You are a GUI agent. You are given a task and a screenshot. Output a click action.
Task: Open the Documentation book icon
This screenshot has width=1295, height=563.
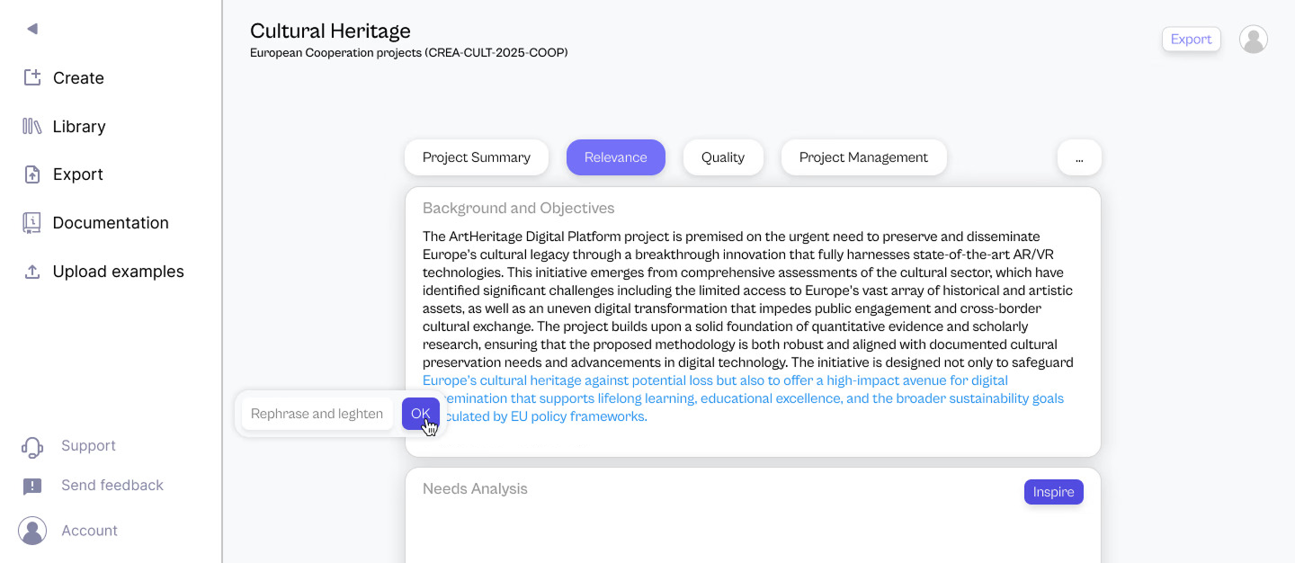click(32, 223)
